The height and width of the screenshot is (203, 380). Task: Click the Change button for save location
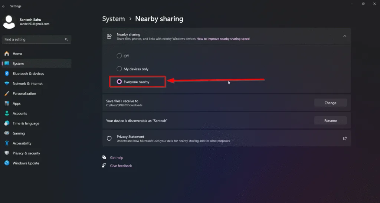330,103
